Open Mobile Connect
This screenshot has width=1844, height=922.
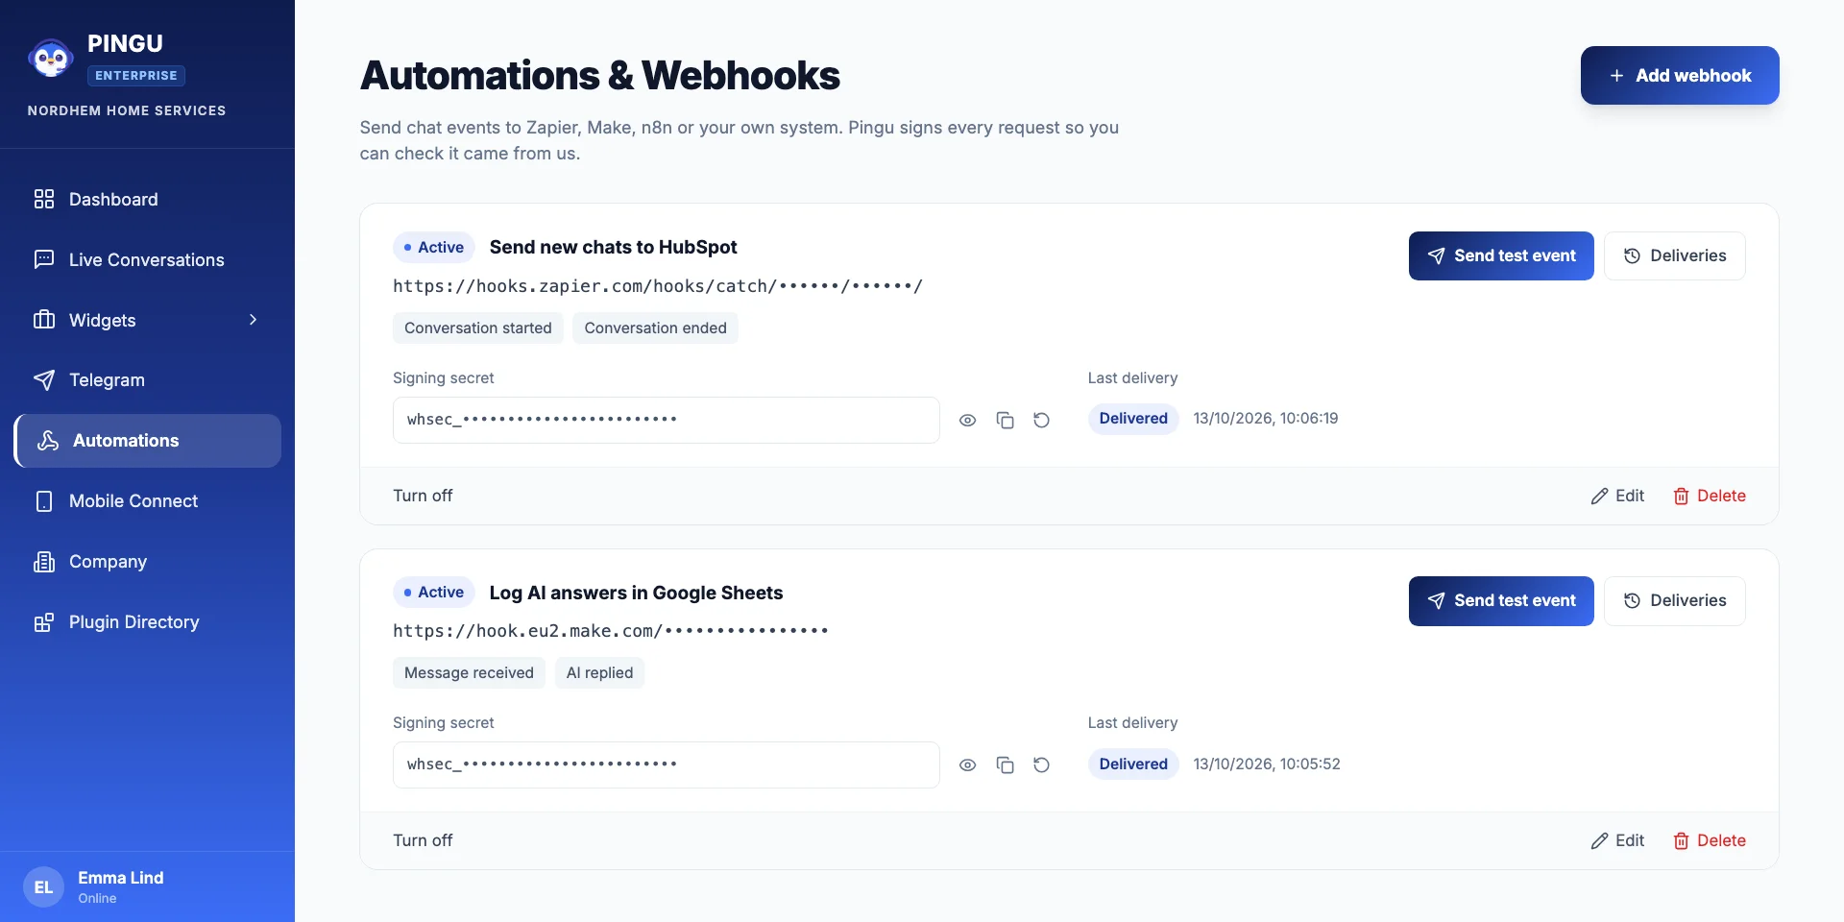(147, 501)
